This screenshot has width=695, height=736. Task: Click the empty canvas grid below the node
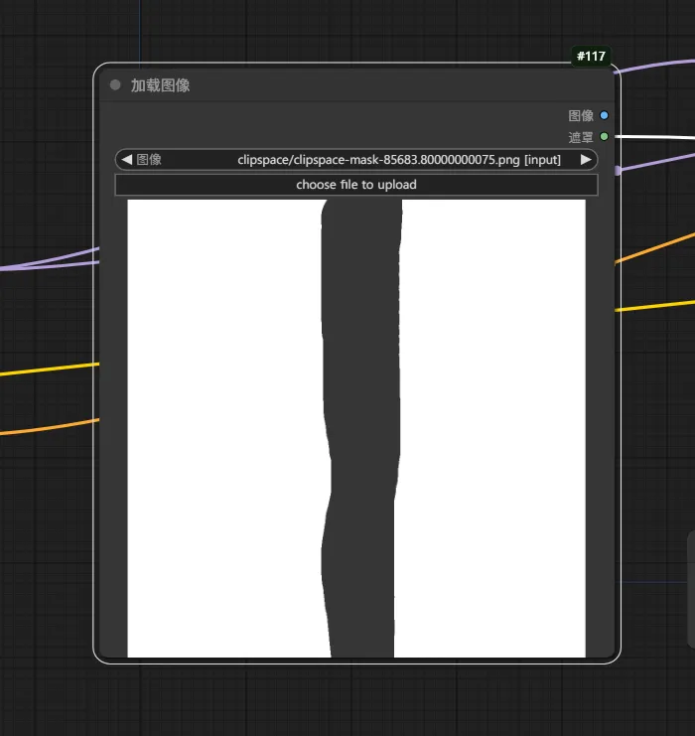[347, 700]
